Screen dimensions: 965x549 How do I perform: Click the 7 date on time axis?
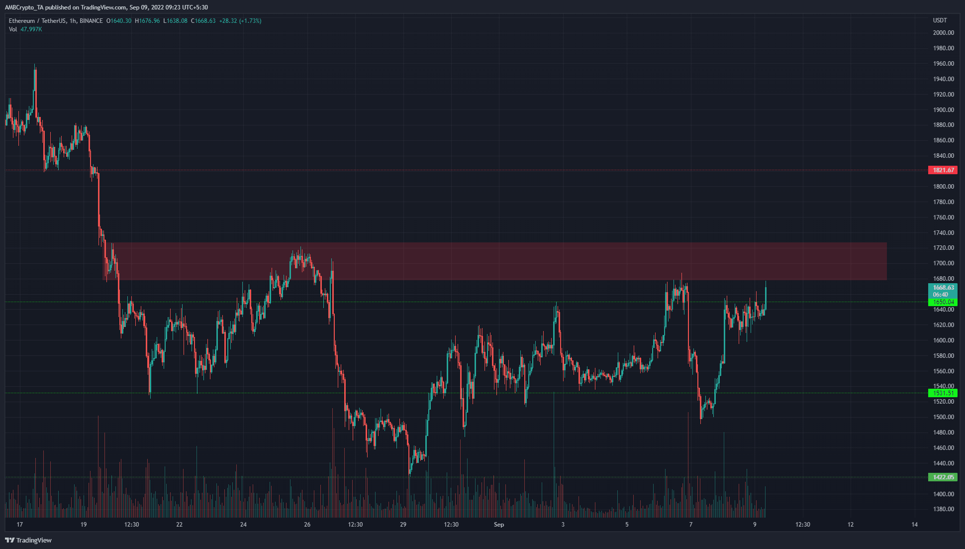691,525
